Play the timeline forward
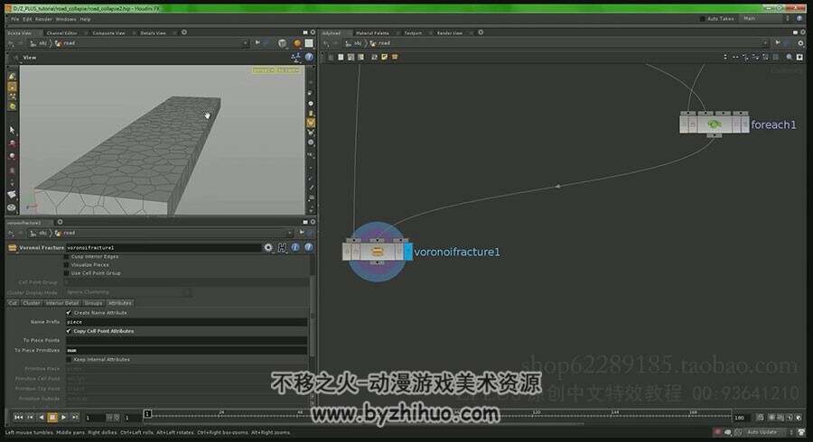This screenshot has width=813, height=442. click(x=64, y=417)
